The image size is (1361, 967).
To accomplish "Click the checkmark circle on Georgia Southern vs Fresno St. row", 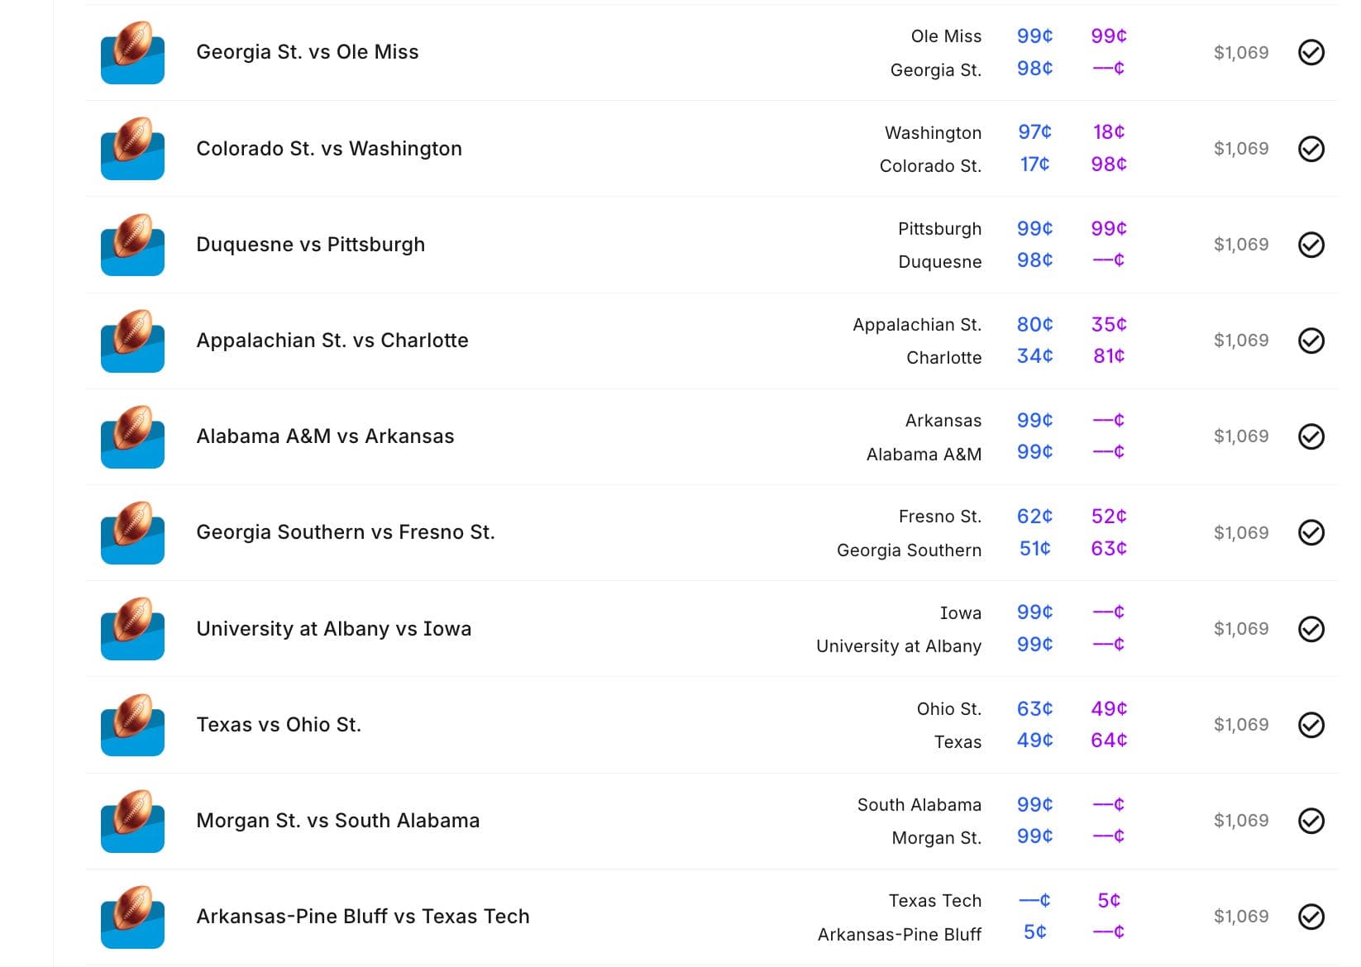I will point(1311,532).
